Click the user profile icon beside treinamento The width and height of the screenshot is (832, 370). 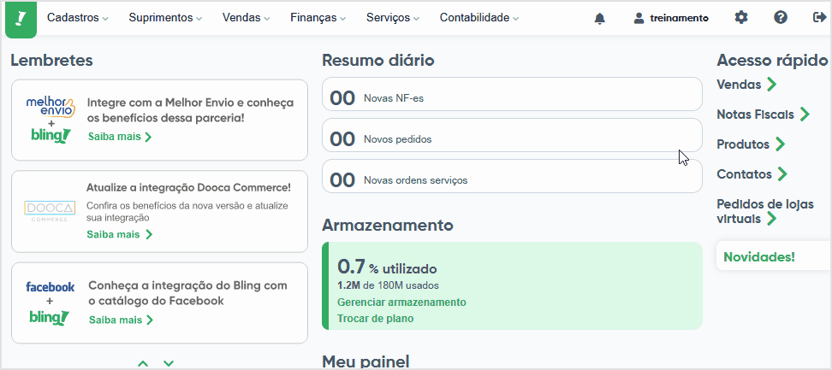pyautogui.click(x=639, y=18)
